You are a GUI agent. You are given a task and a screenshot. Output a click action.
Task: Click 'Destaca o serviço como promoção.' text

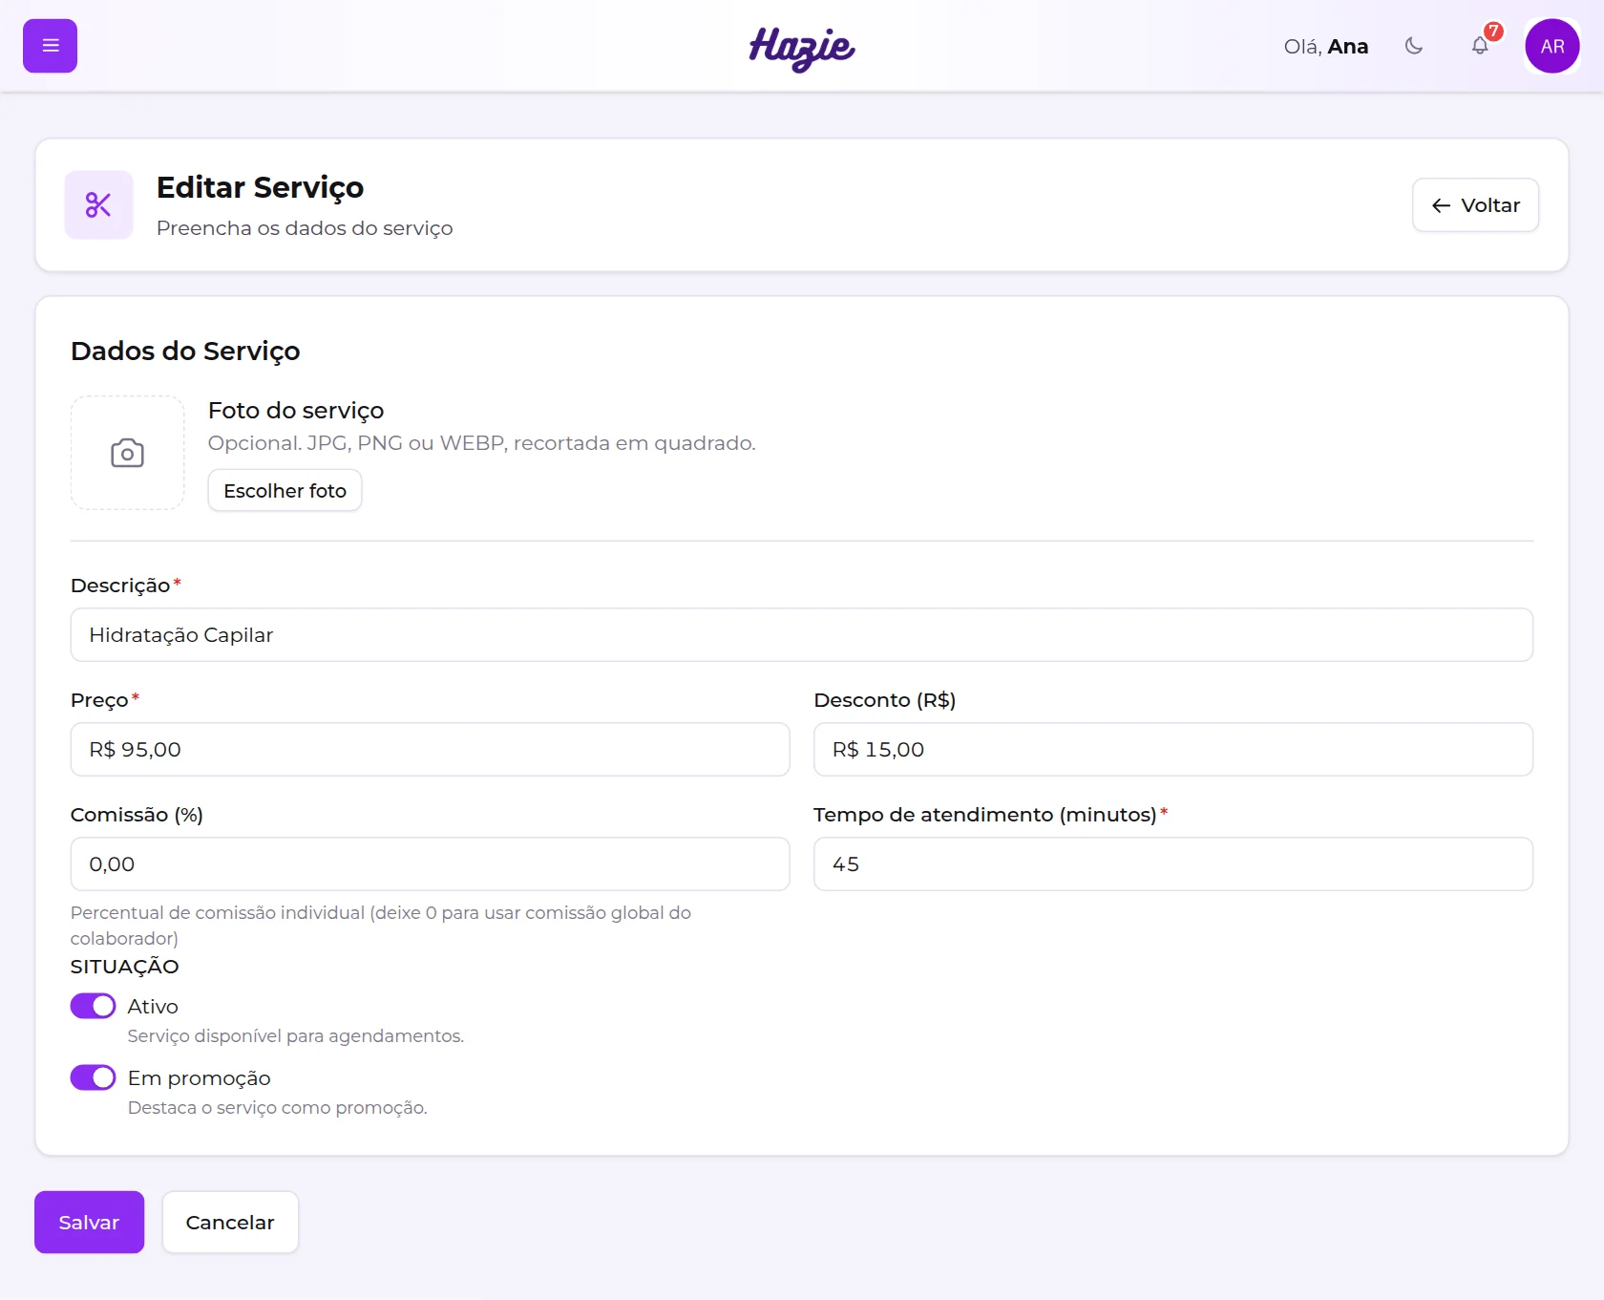pos(278,1108)
